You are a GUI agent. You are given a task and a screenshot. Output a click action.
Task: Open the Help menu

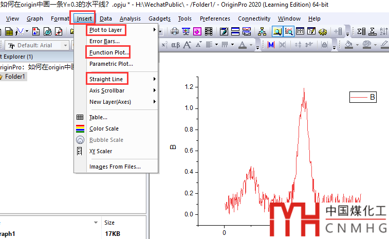coord(314,19)
